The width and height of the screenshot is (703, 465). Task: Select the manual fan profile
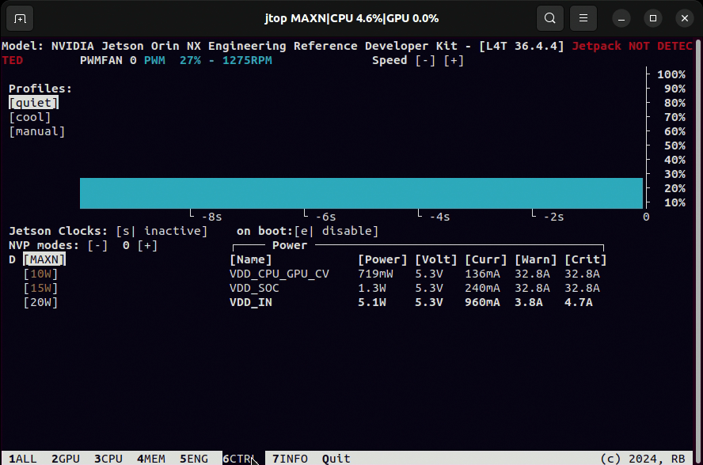click(x=36, y=131)
